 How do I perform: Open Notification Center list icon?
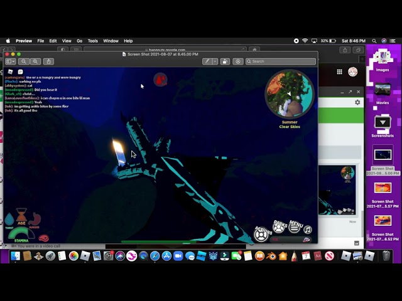[393, 41]
